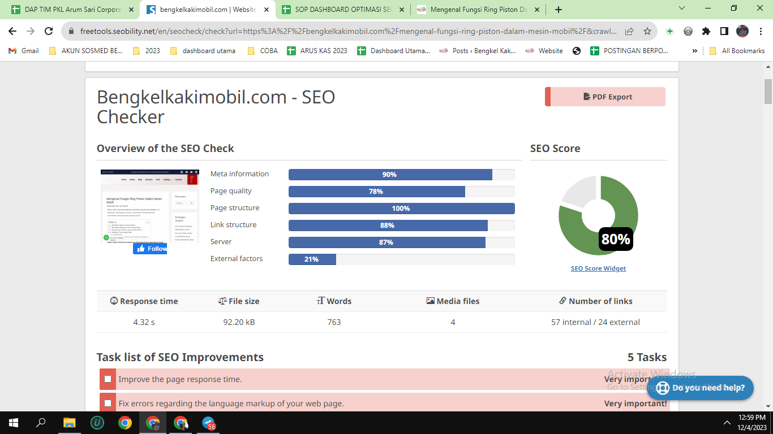773x434 pixels.
Task: Click the External factors 21% progress bar
Action: pos(402,259)
